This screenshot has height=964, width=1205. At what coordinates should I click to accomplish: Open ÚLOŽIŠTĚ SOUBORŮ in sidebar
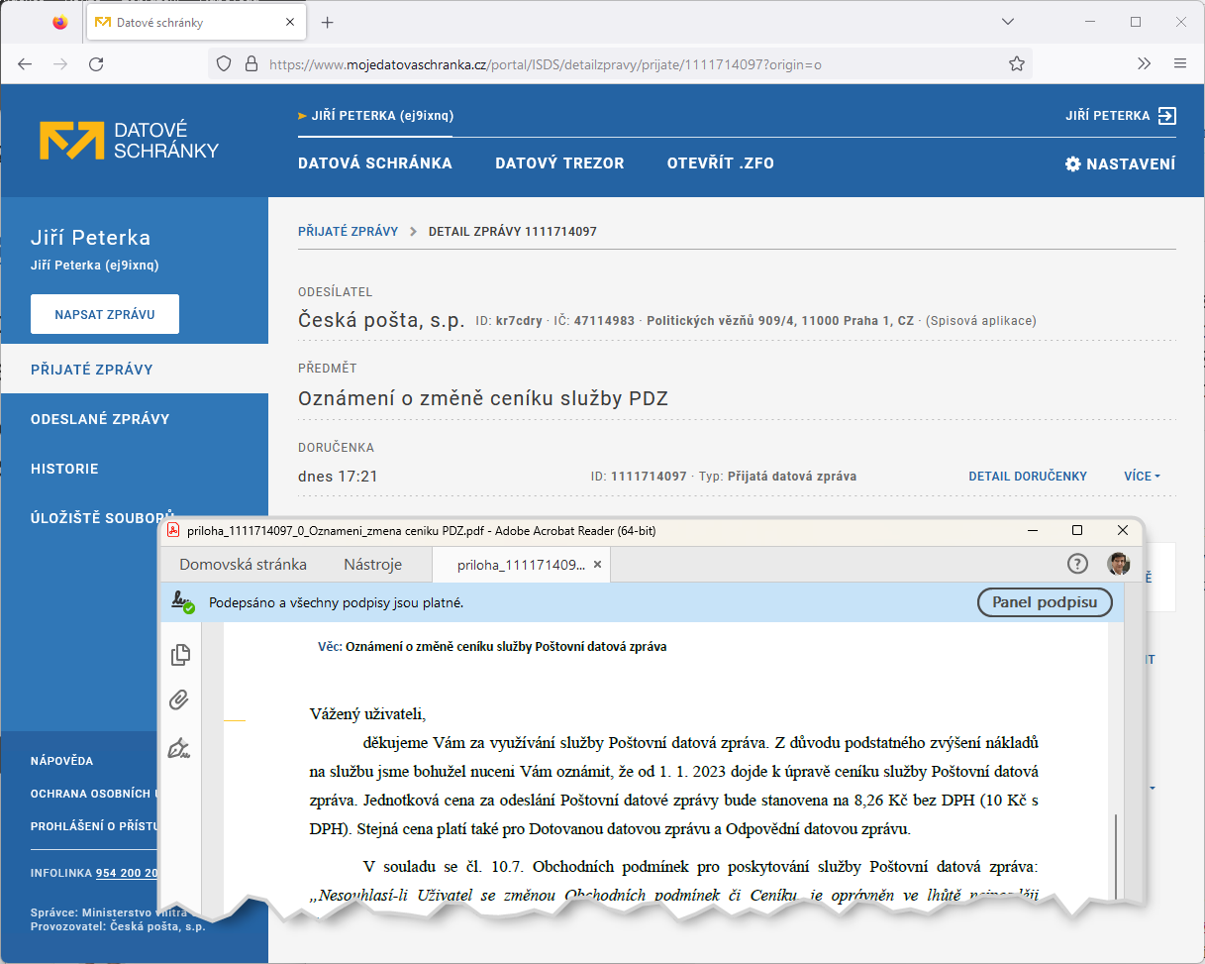pyautogui.click(x=102, y=517)
